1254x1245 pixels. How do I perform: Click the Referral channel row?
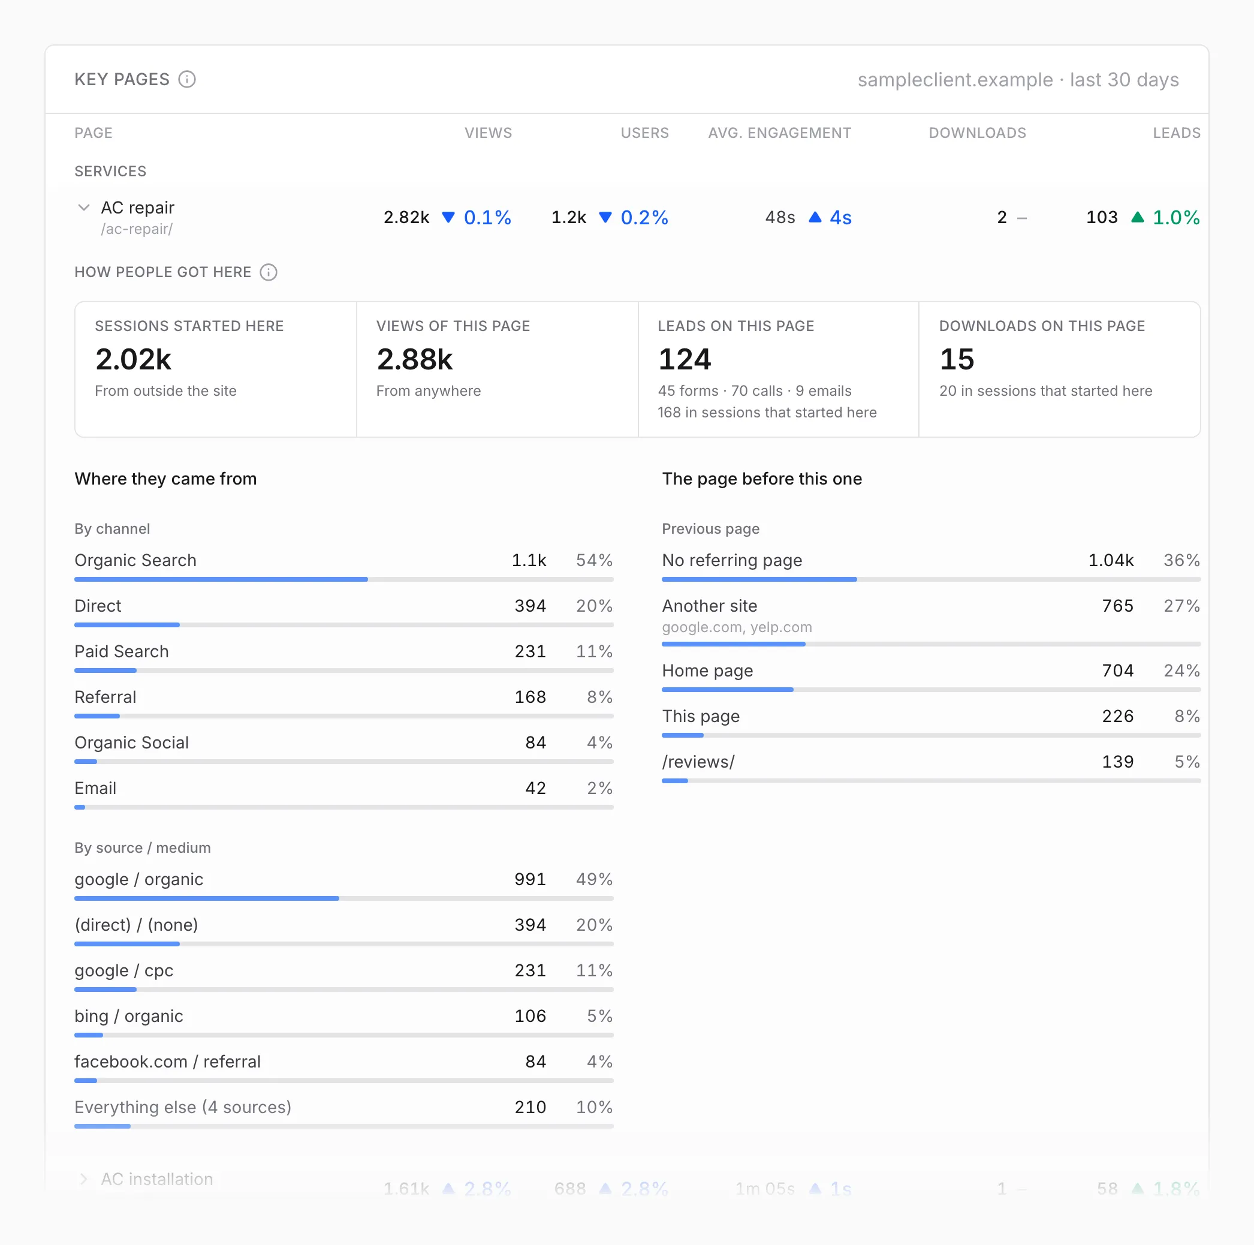click(x=344, y=702)
